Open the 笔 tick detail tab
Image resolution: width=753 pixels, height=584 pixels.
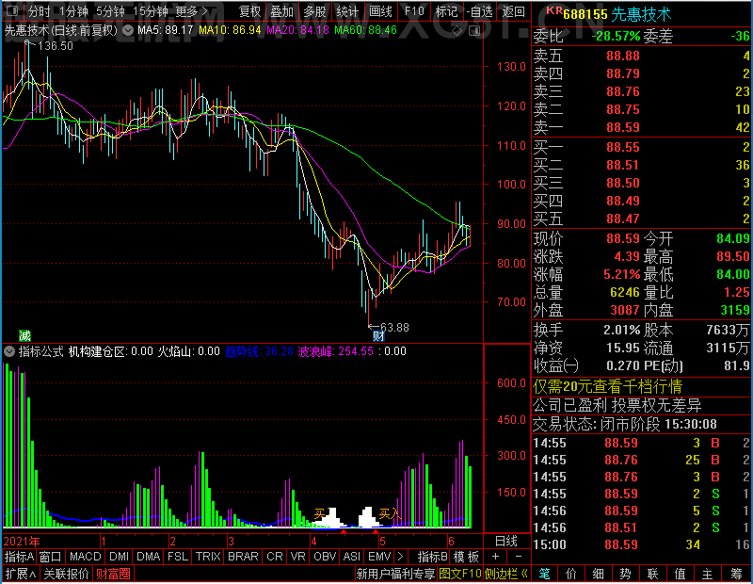[545, 574]
